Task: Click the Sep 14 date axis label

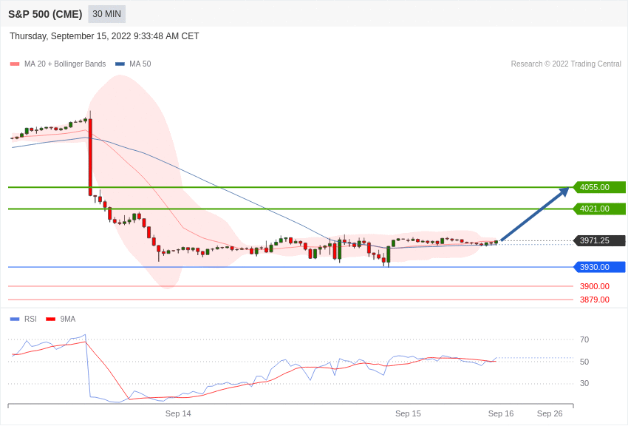Action: 178,413
